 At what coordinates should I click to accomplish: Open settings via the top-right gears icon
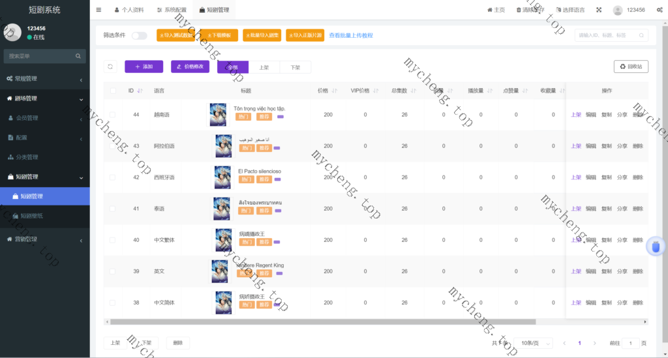[660, 10]
